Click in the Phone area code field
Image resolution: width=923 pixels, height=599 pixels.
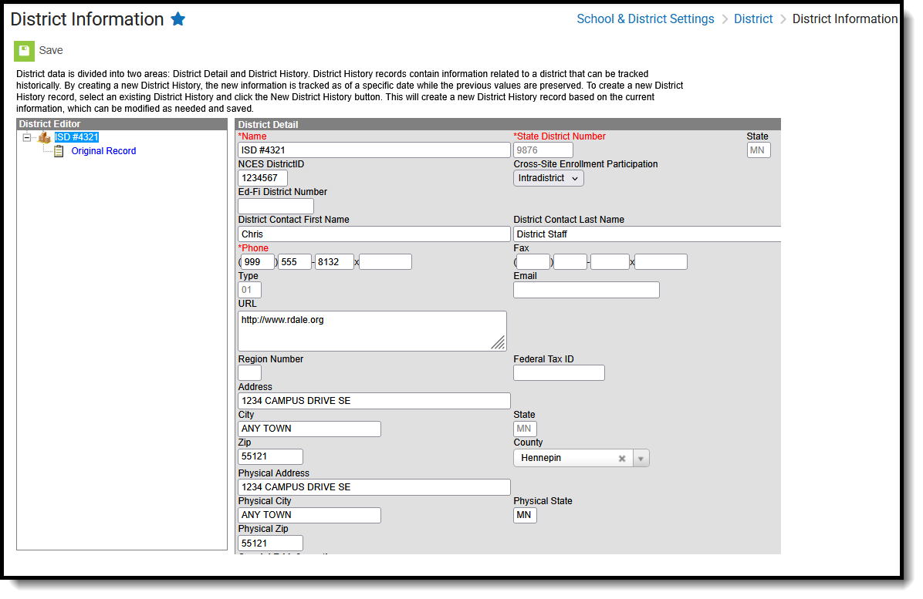[x=258, y=261]
